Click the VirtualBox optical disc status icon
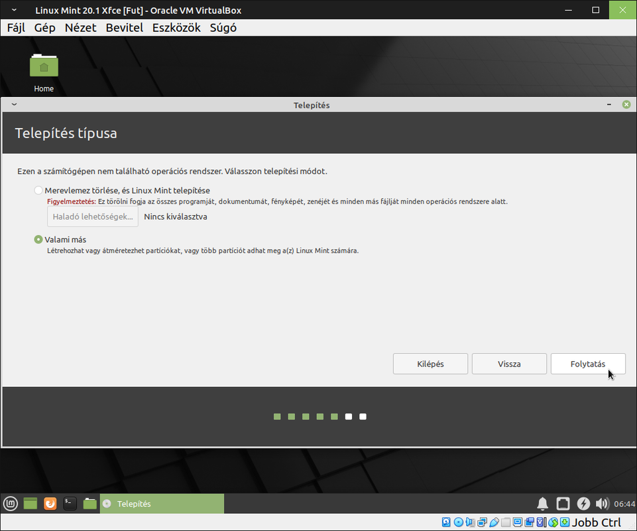The width and height of the screenshot is (637, 531). [458, 522]
